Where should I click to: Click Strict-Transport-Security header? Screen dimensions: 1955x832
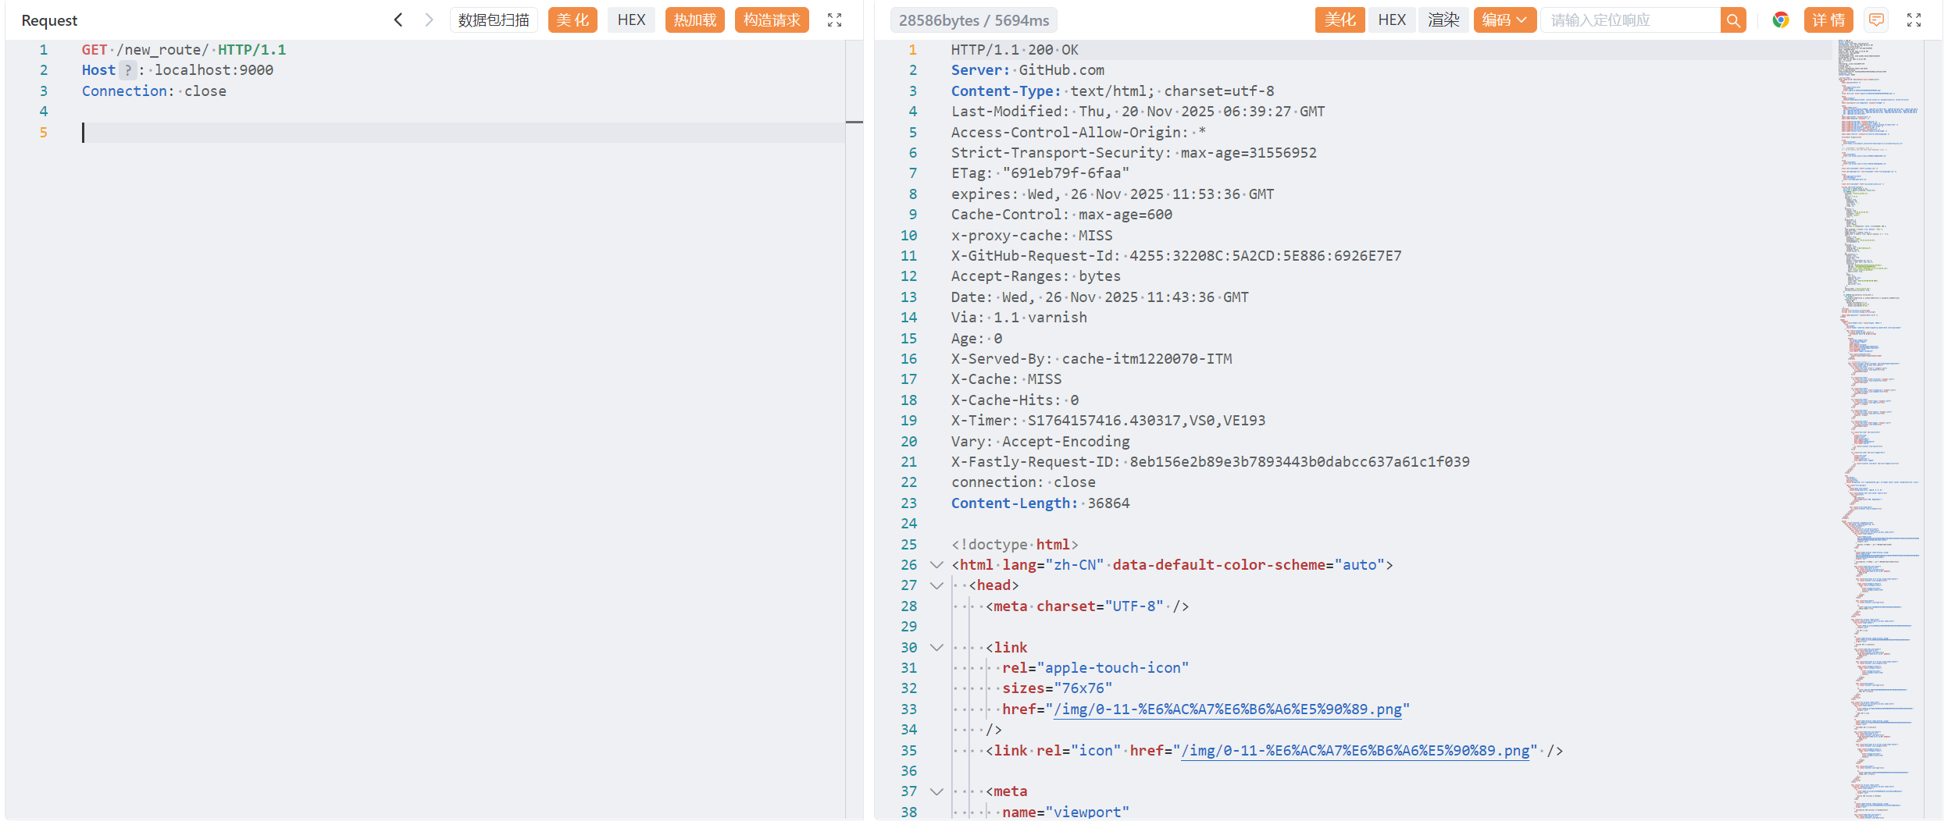[x=1134, y=153]
